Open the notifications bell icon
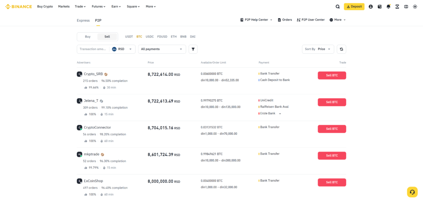The width and height of the screenshot is (423, 201). point(388,7)
